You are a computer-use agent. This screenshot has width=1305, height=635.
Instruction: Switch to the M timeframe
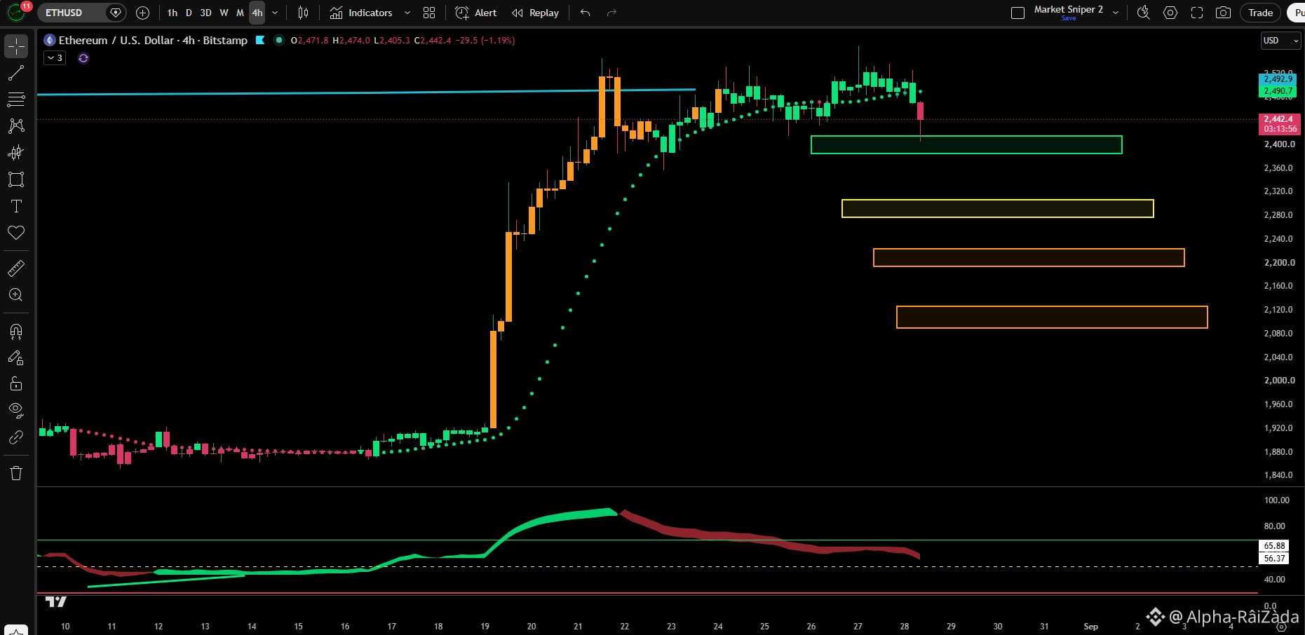[240, 13]
